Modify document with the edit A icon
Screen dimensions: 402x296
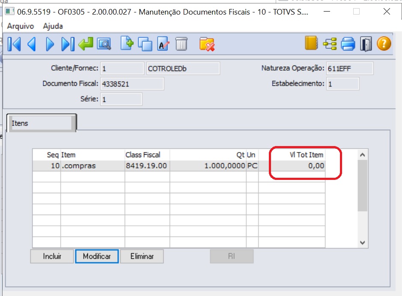pos(163,44)
